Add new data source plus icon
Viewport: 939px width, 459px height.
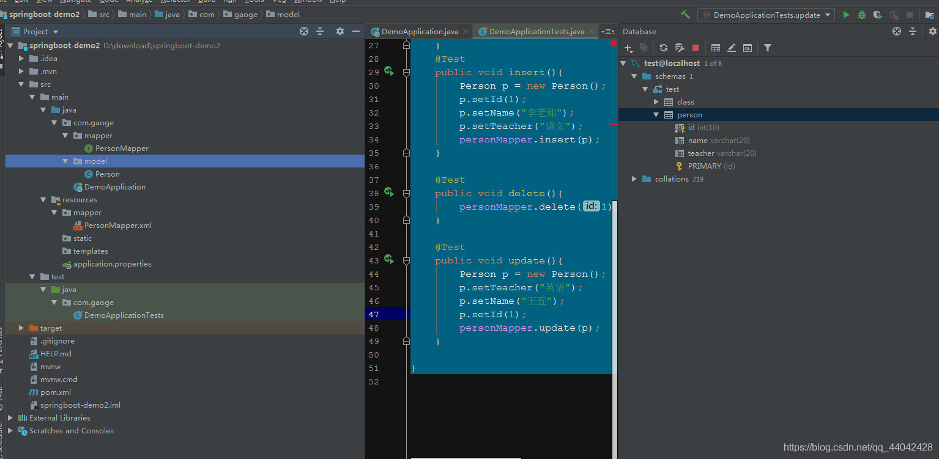coord(628,48)
